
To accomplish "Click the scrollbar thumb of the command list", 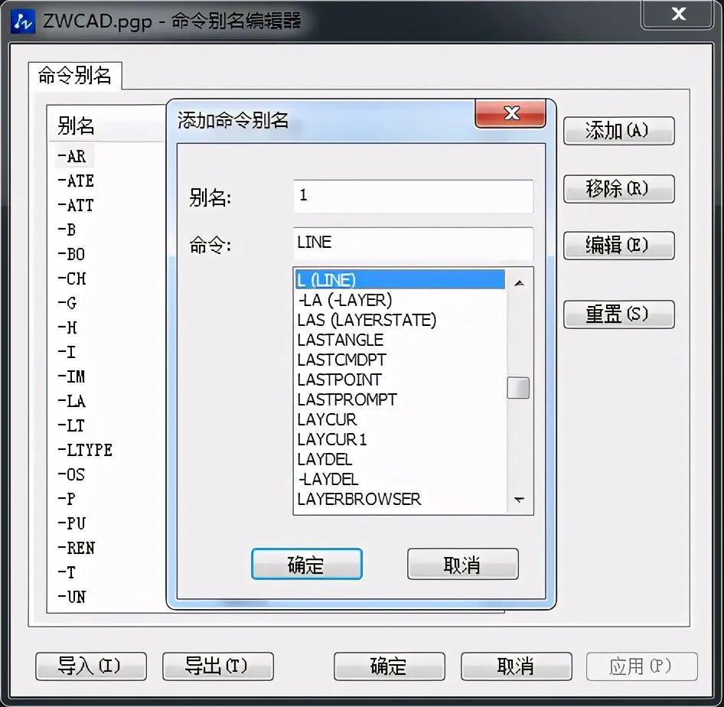I will pos(519,388).
